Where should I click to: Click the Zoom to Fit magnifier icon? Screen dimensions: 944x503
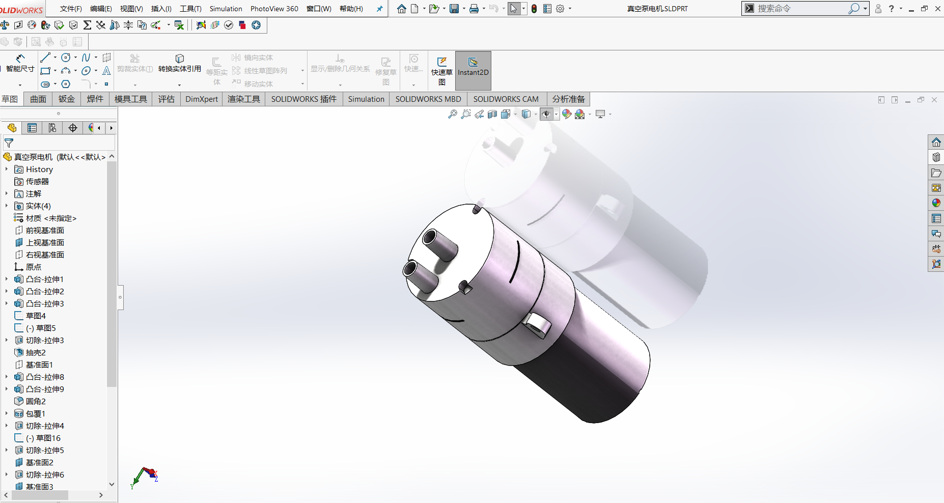[452, 115]
